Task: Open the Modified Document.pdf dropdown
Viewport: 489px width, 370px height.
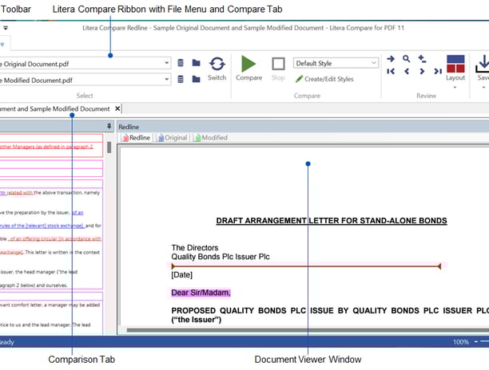Action: (x=167, y=80)
